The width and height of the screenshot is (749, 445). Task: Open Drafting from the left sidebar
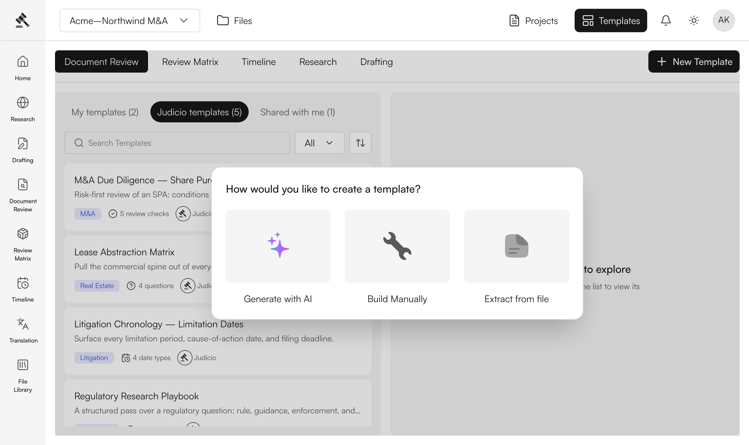[x=23, y=150]
